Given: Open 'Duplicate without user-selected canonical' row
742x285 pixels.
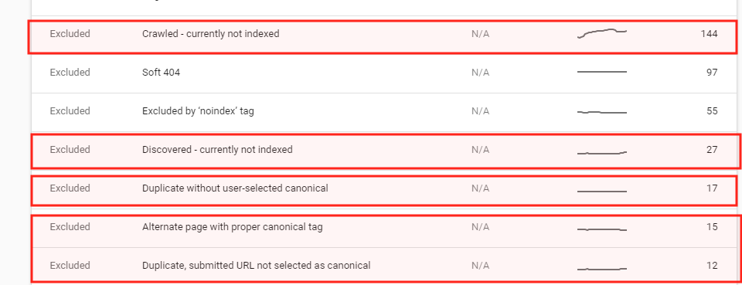Looking at the screenshot, I should 384,190.
